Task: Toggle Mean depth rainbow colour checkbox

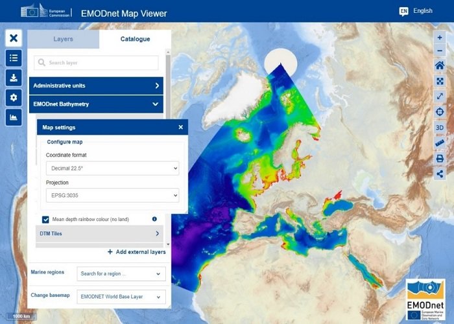Action: tap(45, 219)
